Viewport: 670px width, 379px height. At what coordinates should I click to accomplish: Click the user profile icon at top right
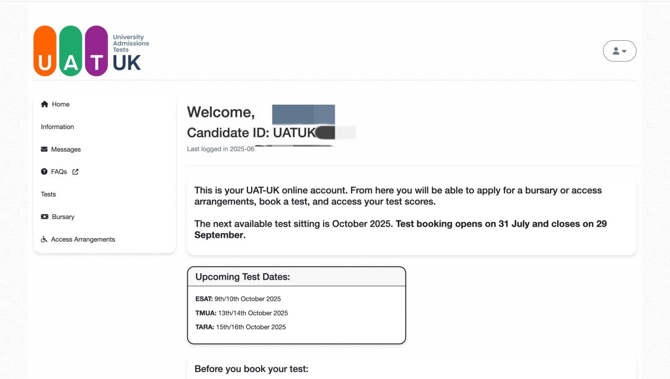(x=616, y=51)
